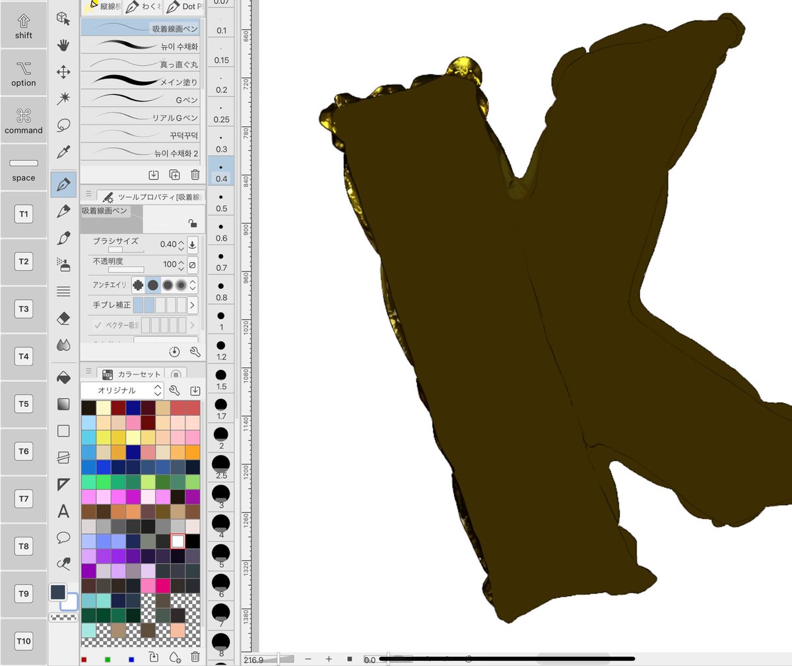Tap the command modifier key button
Screen dimensions: 792x666
(x=24, y=121)
